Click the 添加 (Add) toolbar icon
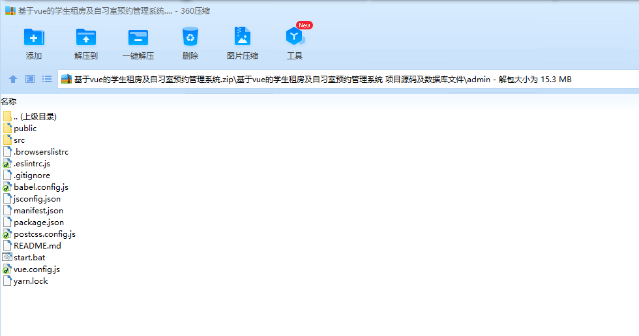 point(34,38)
